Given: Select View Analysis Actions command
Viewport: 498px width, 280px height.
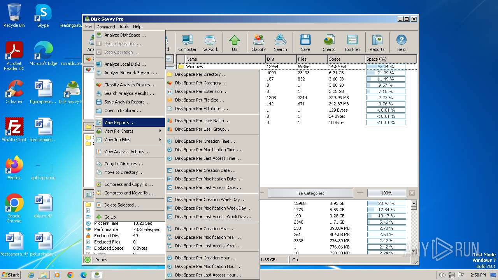Looking at the screenshot, I should tap(130, 152).
